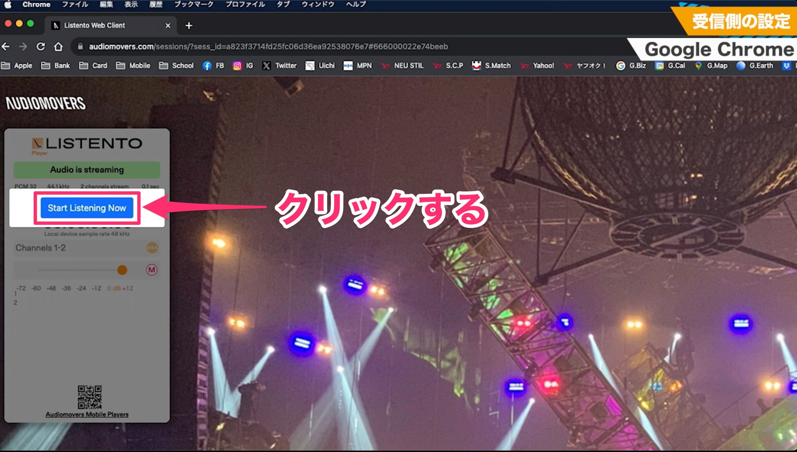Toggle the M mute button
Image resolution: width=797 pixels, height=452 pixels.
(x=152, y=270)
